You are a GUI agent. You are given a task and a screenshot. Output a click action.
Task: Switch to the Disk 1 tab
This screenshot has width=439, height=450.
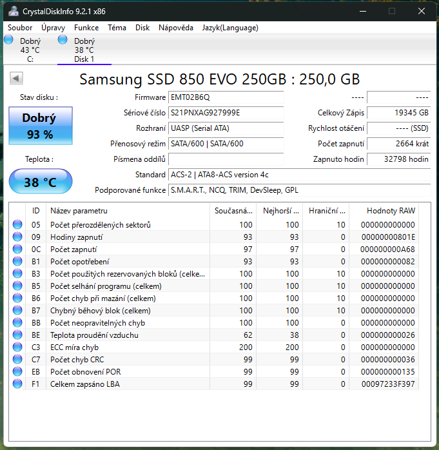[x=84, y=50]
